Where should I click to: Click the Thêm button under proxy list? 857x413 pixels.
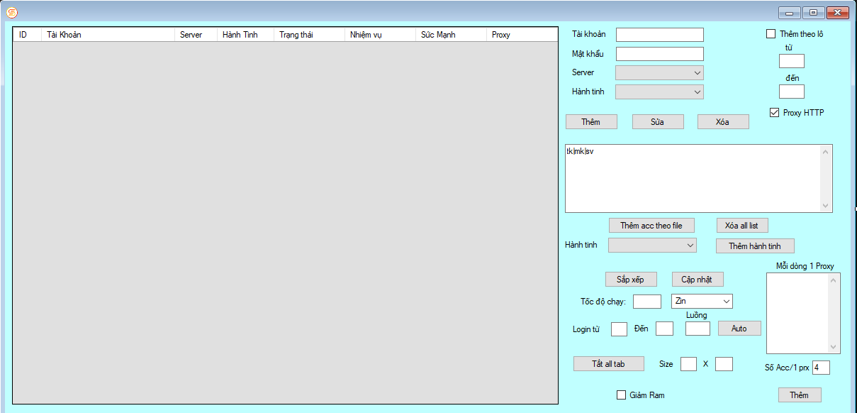coord(800,395)
